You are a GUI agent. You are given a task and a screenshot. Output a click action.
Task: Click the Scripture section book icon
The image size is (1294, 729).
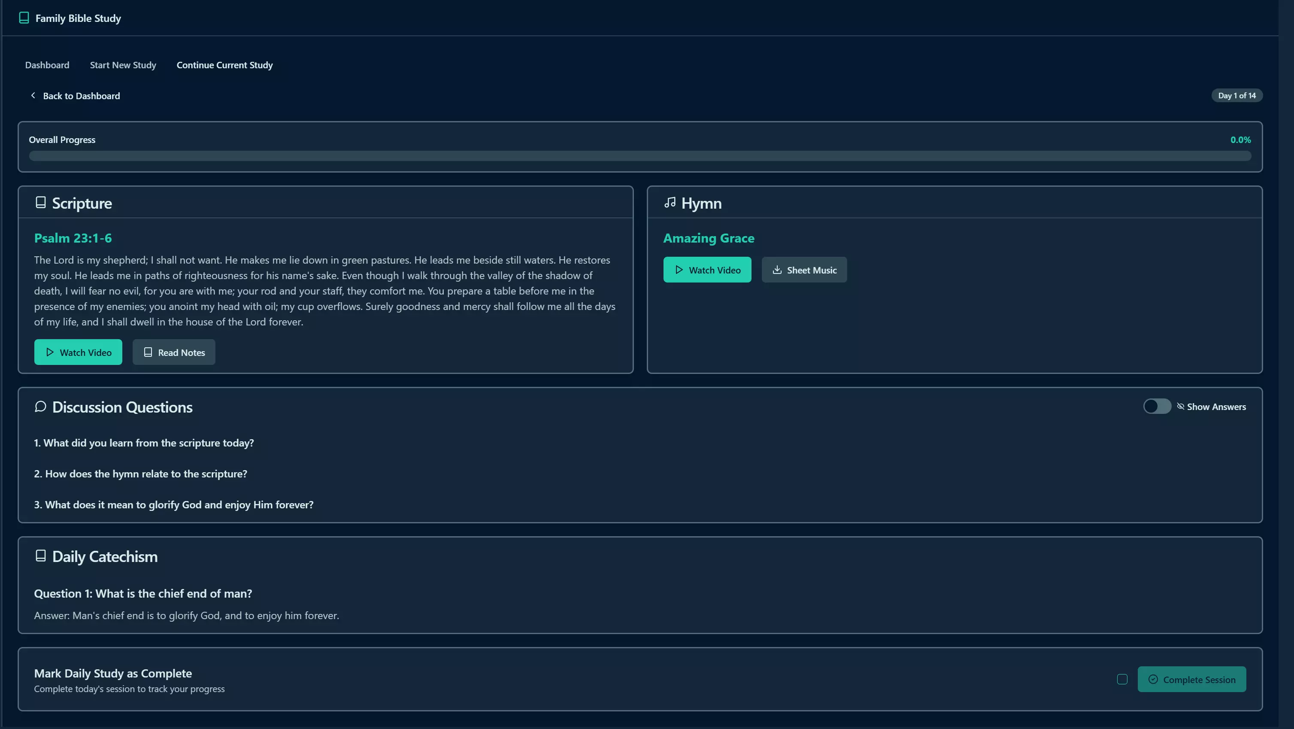pyautogui.click(x=41, y=203)
